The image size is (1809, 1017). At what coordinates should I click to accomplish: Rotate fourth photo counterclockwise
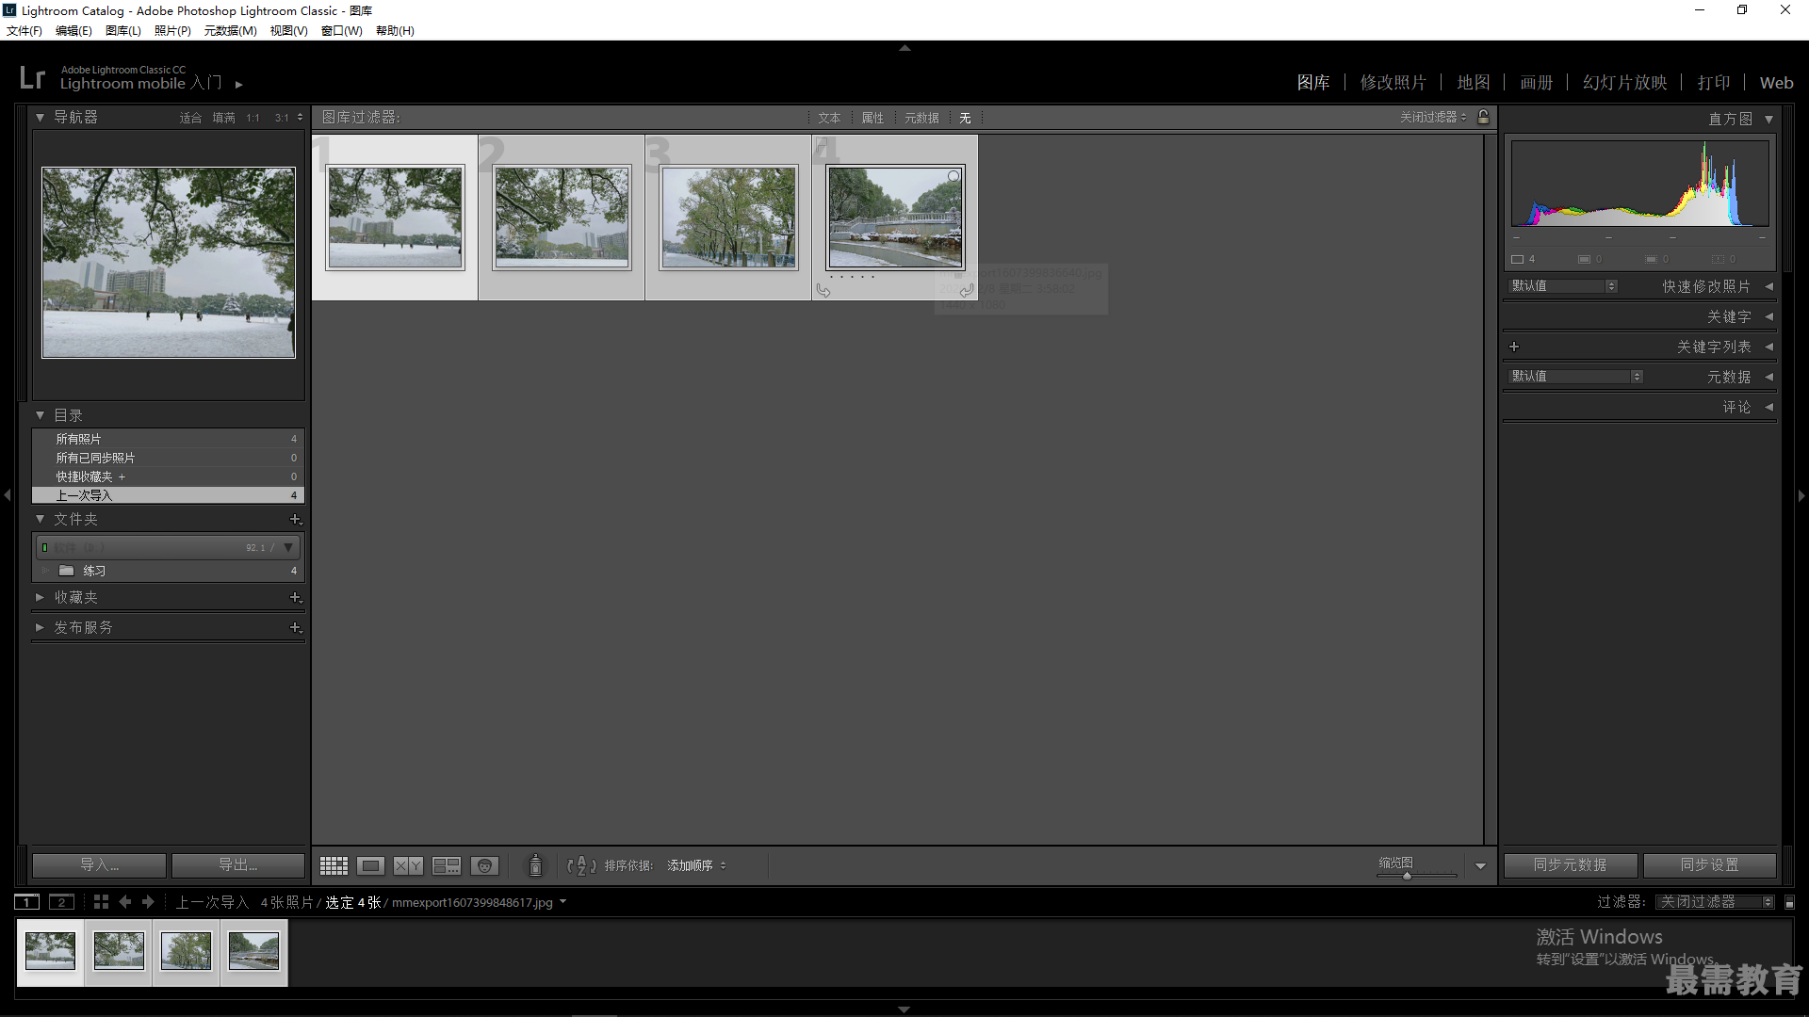pyautogui.click(x=823, y=291)
